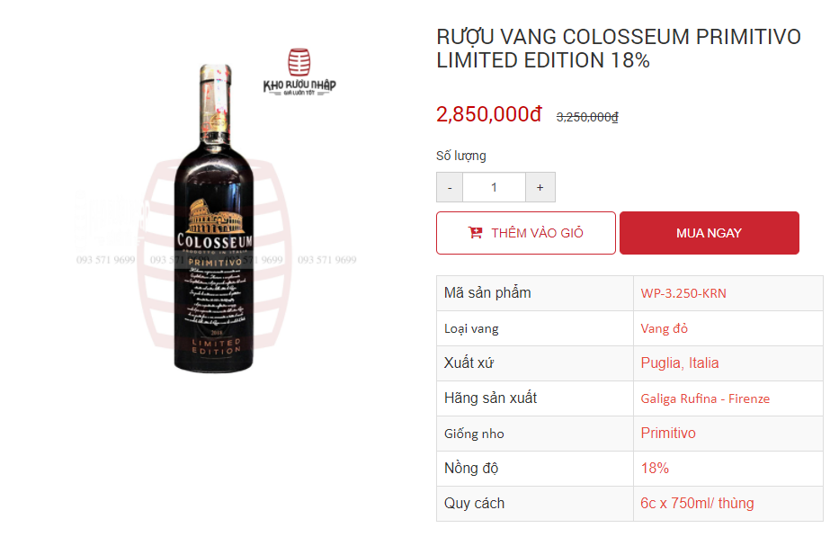This screenshot has height=537, width=839.
Task: Select the Primitivo grape variety link
Action: click(x=668, y=434)
